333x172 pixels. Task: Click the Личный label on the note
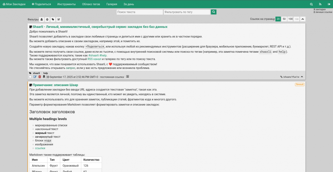pyautogui.click(x=300, y=85)
